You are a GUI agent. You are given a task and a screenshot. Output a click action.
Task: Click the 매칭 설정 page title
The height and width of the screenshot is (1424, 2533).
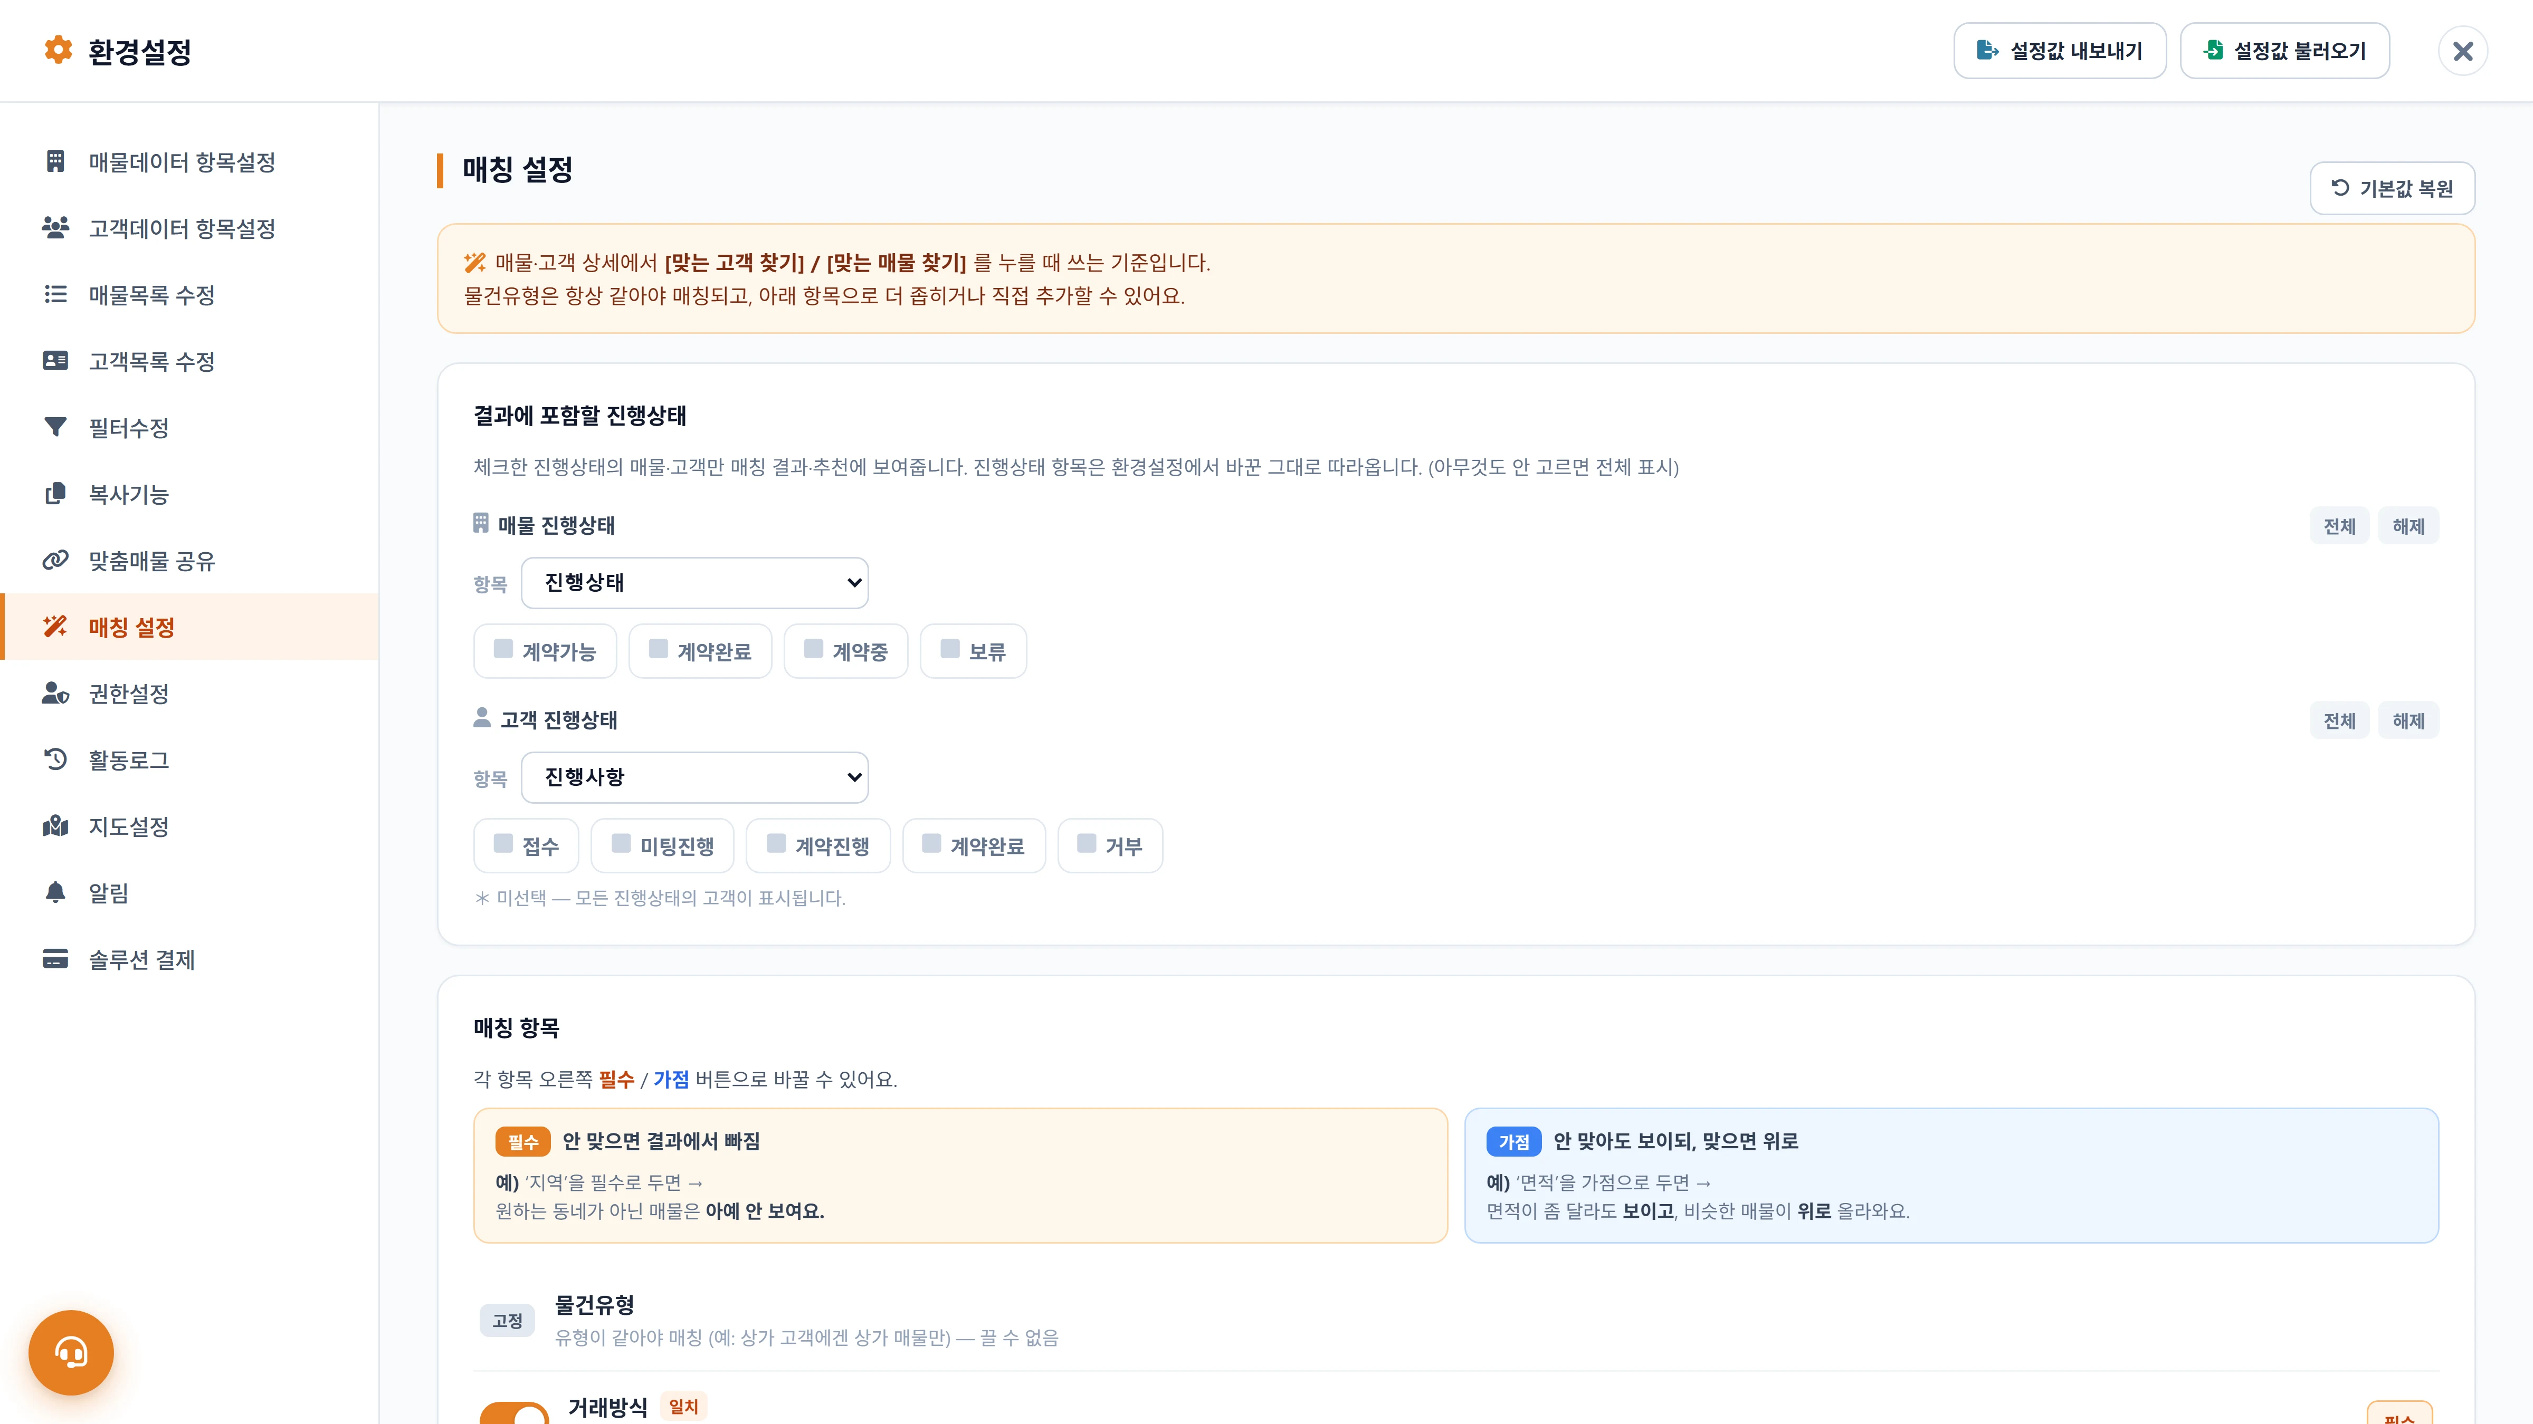pyautogui.click(x=517, y=169)
